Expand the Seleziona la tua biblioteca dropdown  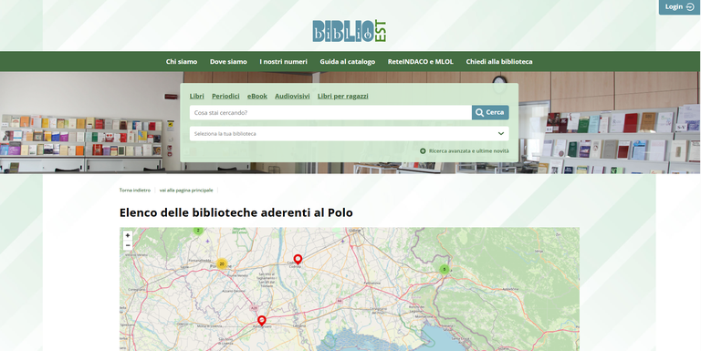[x=350, y=133]
